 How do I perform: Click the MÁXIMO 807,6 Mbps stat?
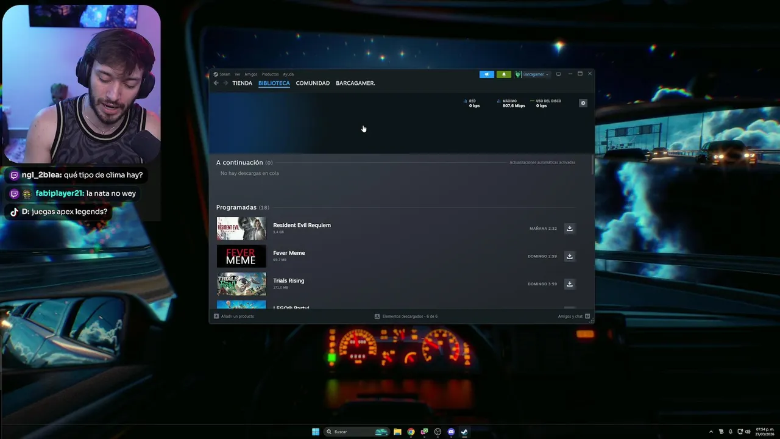(x=511, y=103)
